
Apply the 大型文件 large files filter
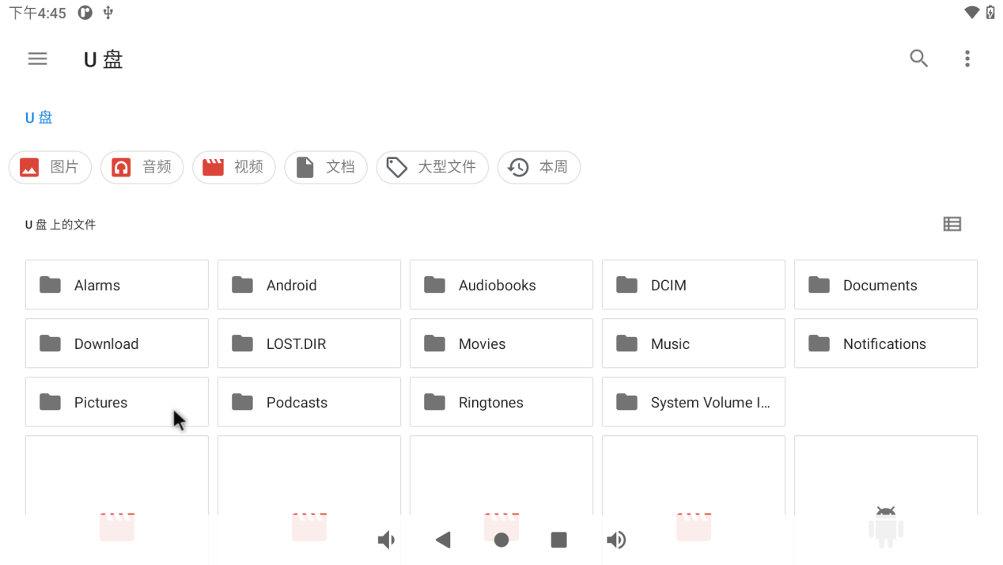click(x=432, y=168)
